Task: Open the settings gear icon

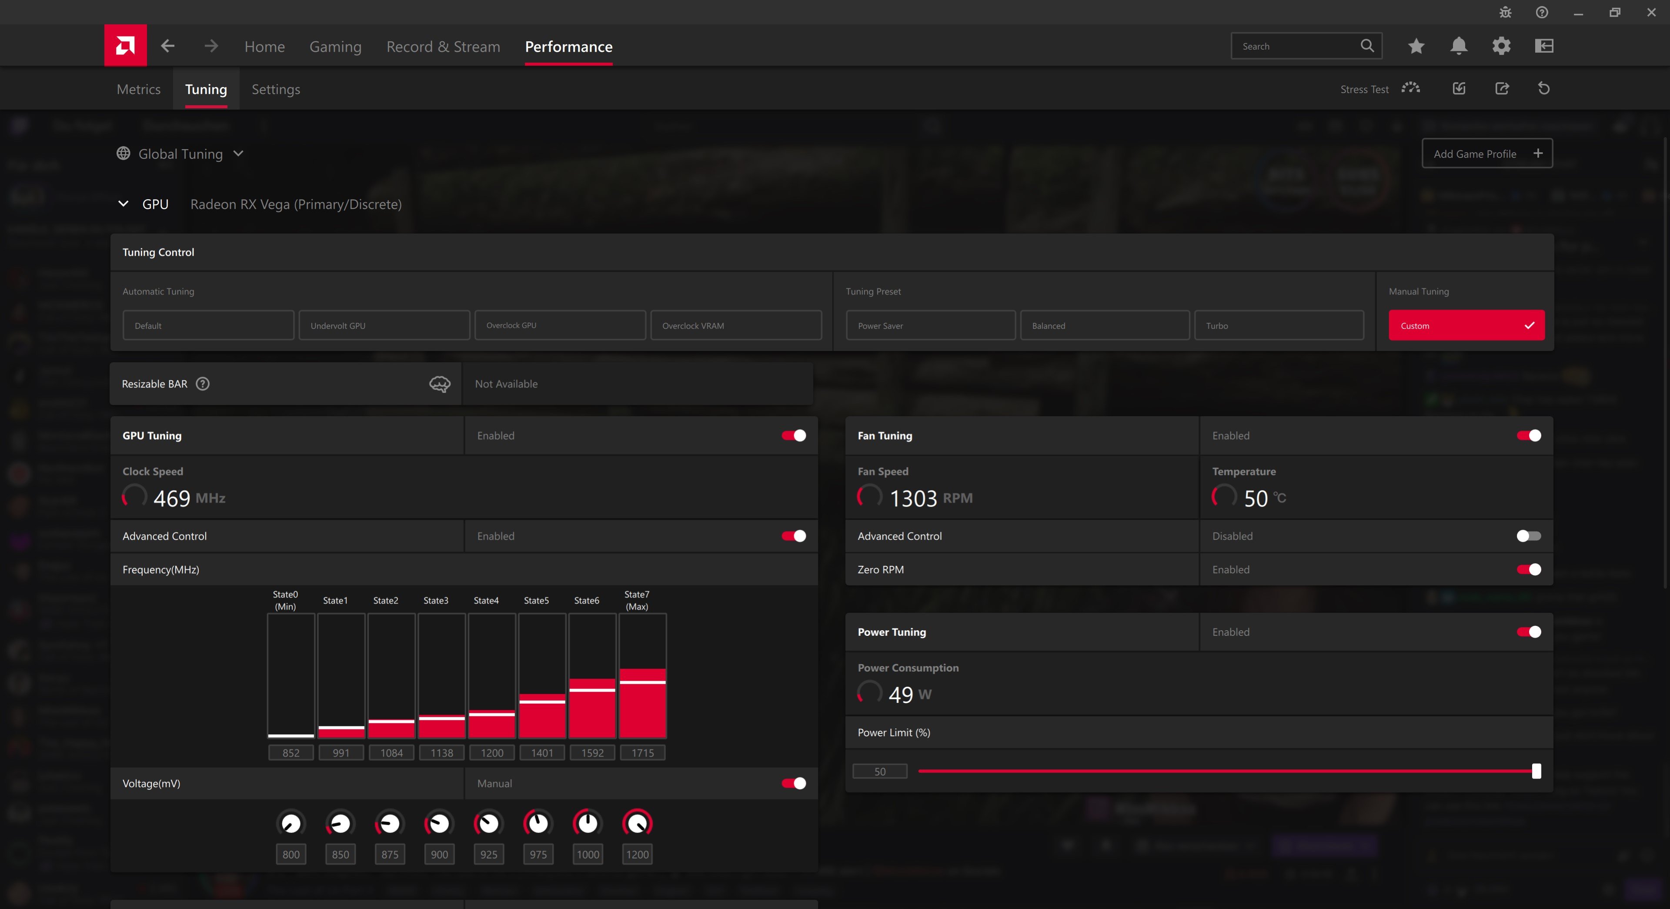Action: 1501,46
